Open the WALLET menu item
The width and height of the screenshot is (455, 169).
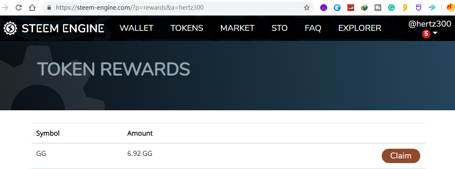pyautogui.click(x=136, y=28)
